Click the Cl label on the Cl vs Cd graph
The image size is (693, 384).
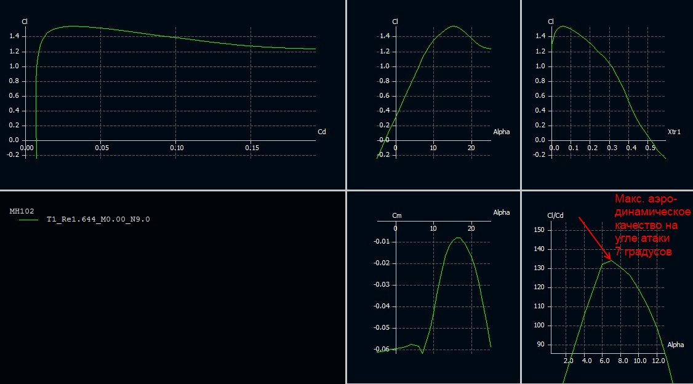(x=25, y=22)
